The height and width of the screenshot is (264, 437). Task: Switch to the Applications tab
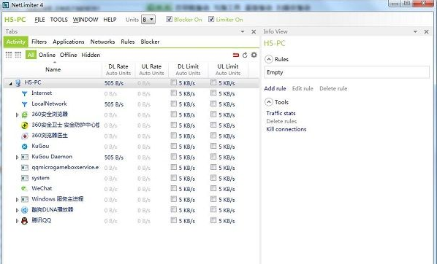coord(68,42)
